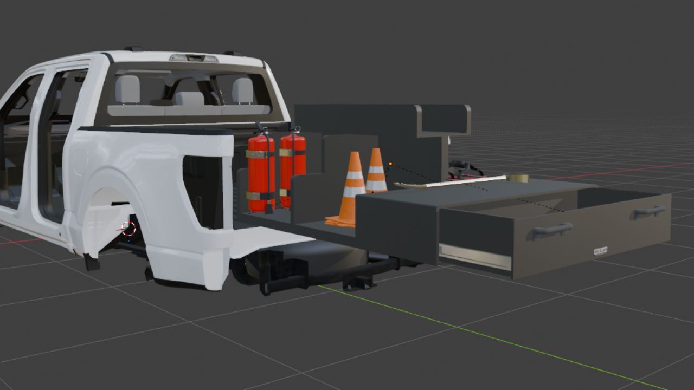Click the right drawer handle

coord(650,212)
